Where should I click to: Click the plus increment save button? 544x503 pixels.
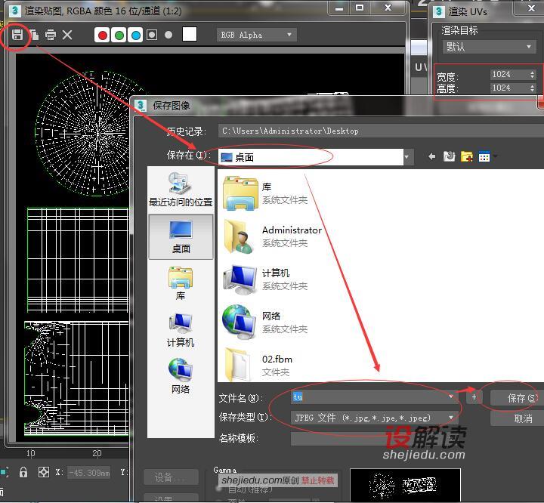pyautogui.click(x=474, y=397)
